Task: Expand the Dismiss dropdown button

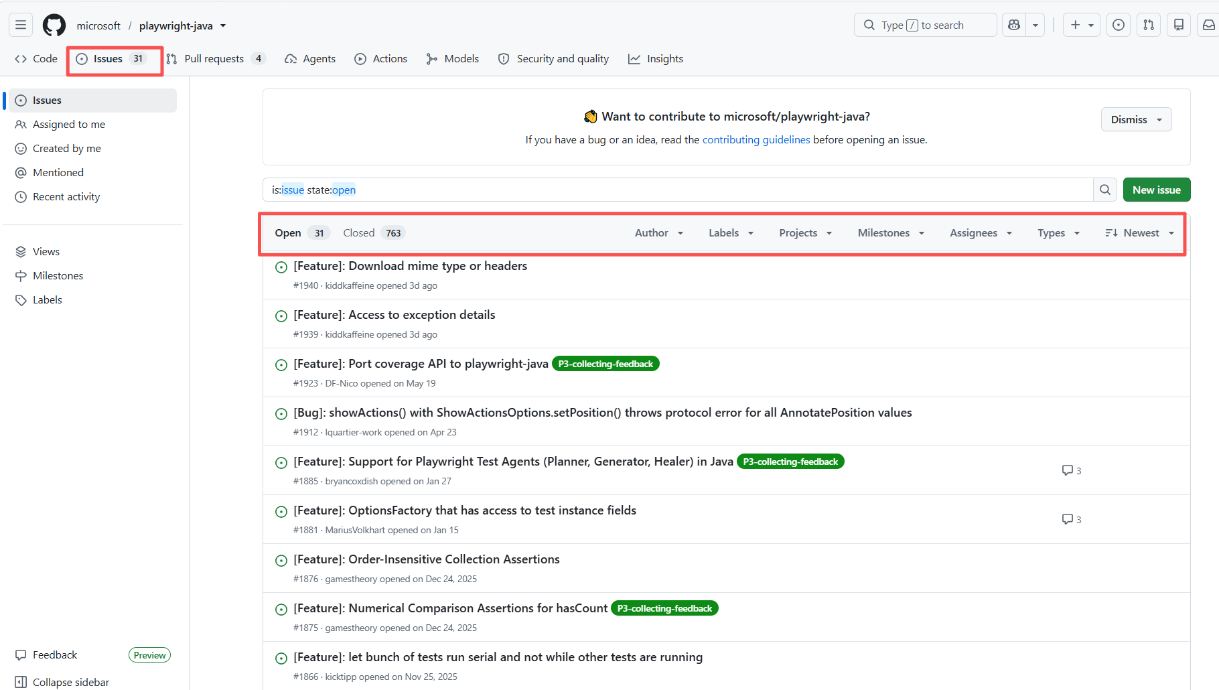Action: (x=1136, y=119)
